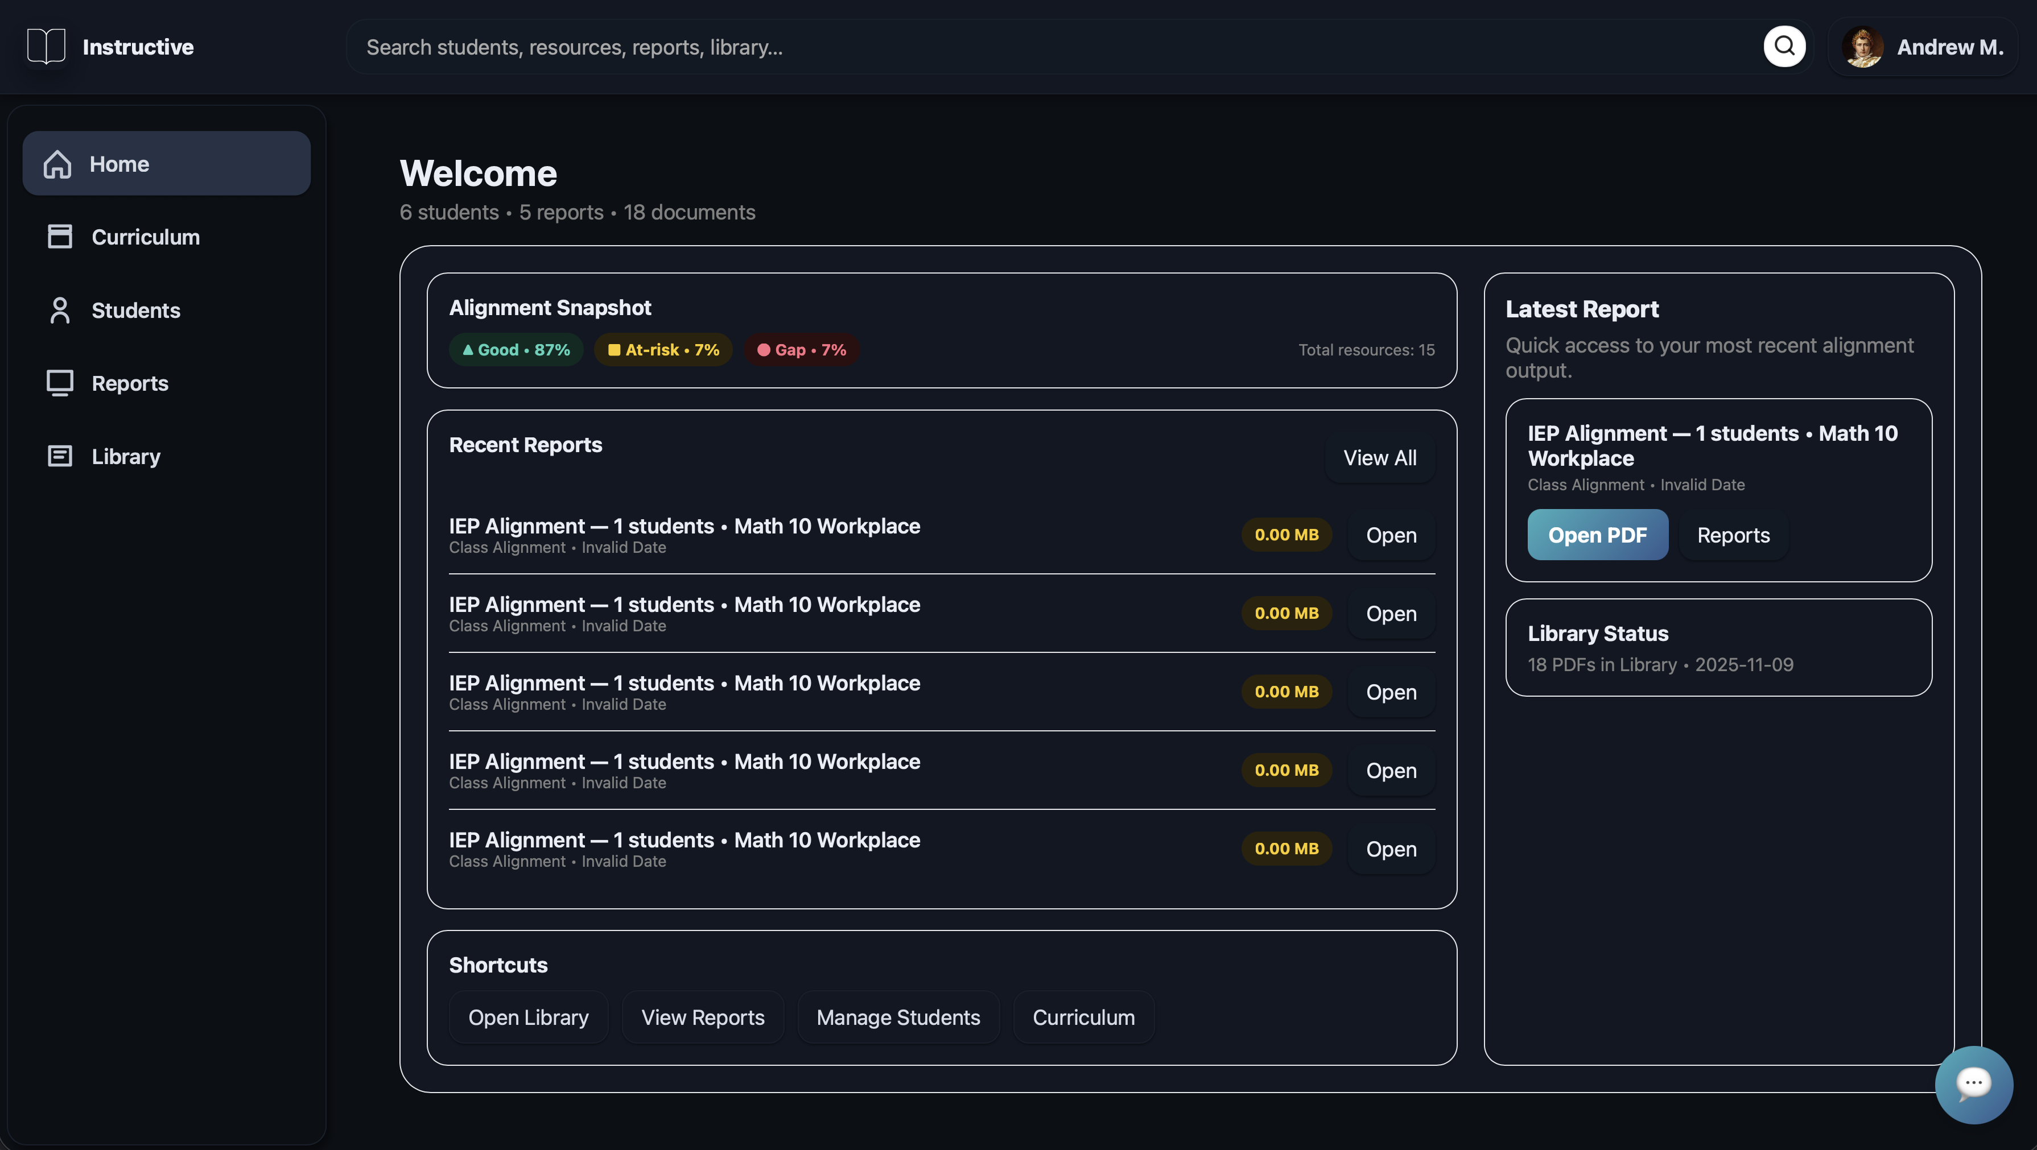
Task: Open the last listed recent report
Action: point(1391,849)
